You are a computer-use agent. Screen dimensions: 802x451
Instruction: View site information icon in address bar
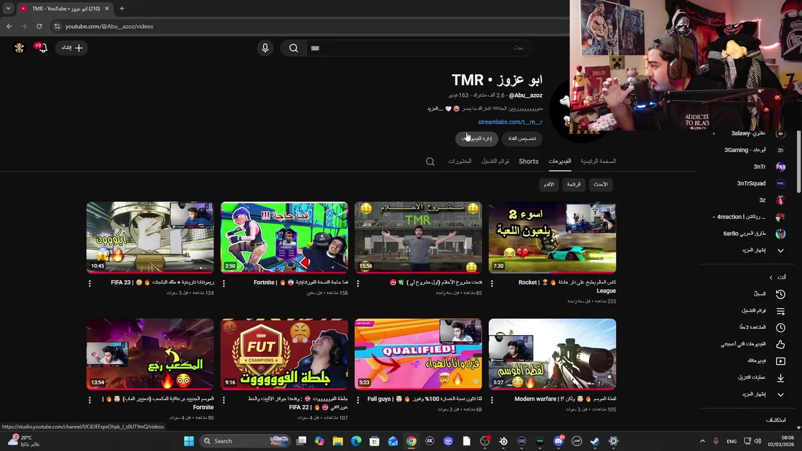click(x=57, y=26)
